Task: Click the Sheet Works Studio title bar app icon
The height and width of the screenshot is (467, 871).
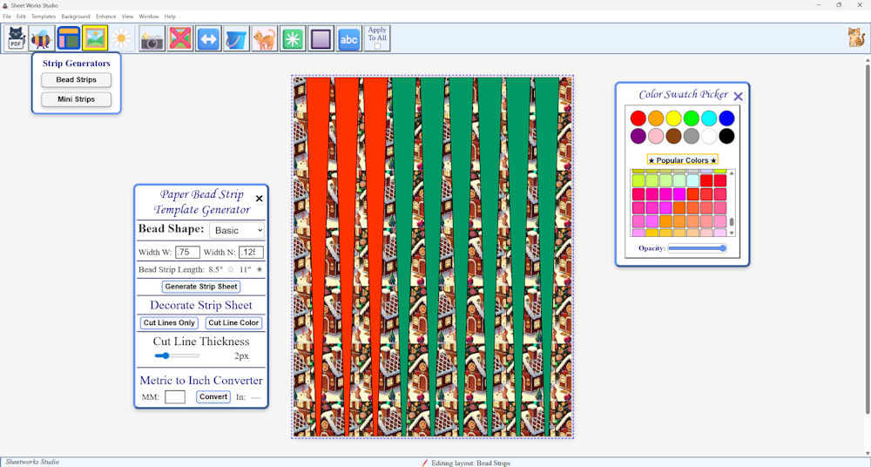Action: (5, 5)
